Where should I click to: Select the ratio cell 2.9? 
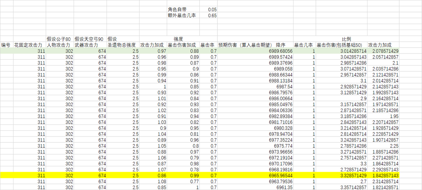click(342, 98)
